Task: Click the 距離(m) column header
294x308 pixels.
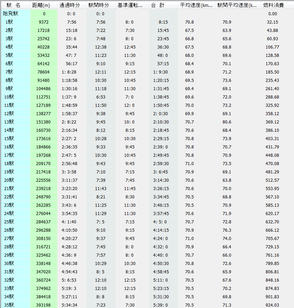Action: point(44,5)
